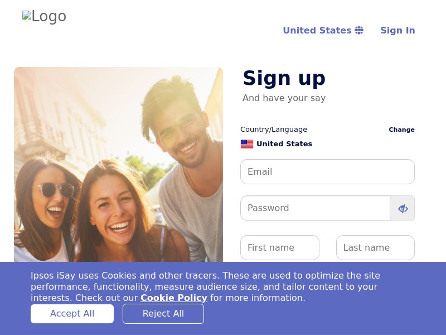Image resolution: width=446 pixels, height=335 pixels.
Task: Click the Logo image in the header
Action: pyautogui.click(x=44, y=17)
